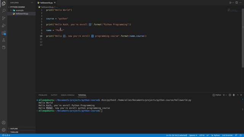Image resolution: width=244 pixels, height=137 pixels.
Task: Open helloworld.py in the Explorer tree
Action: [22, 14]
